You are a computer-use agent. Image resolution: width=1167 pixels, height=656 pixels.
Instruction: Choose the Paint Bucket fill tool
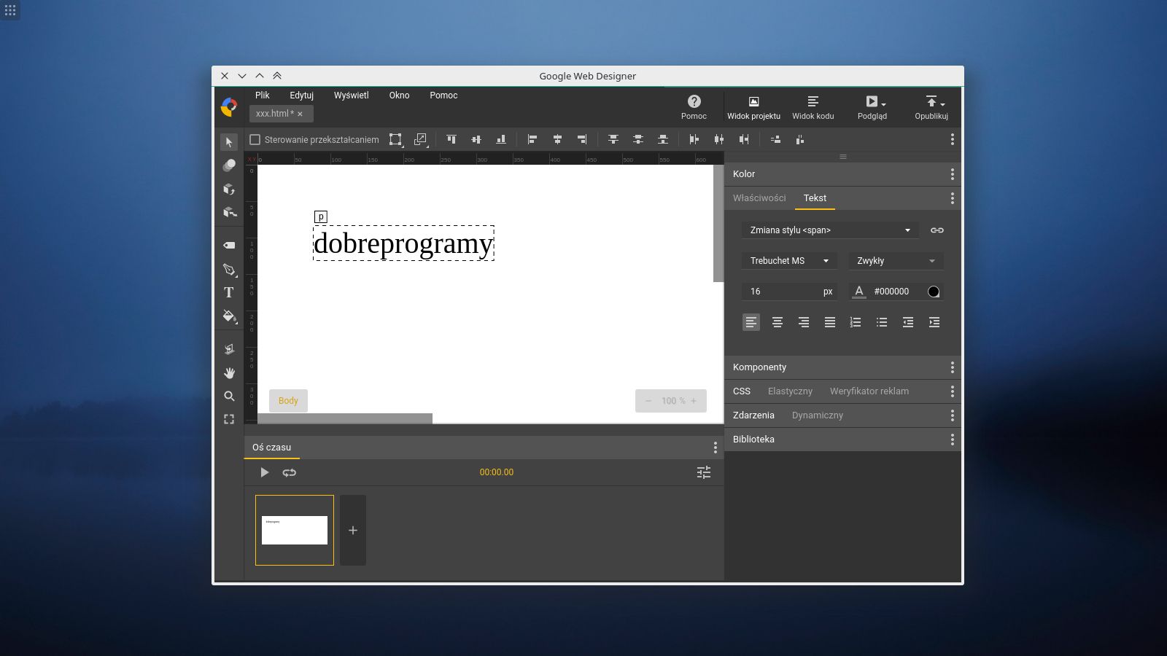[229, 316]
